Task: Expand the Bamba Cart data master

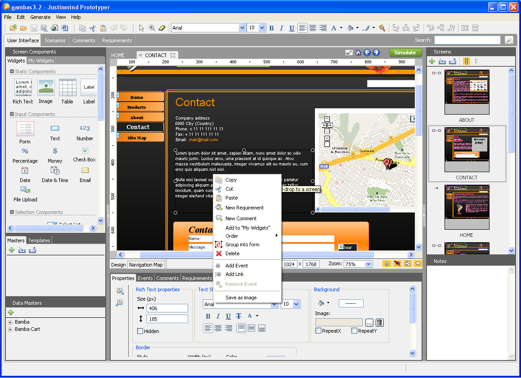Action: (10, 329)
